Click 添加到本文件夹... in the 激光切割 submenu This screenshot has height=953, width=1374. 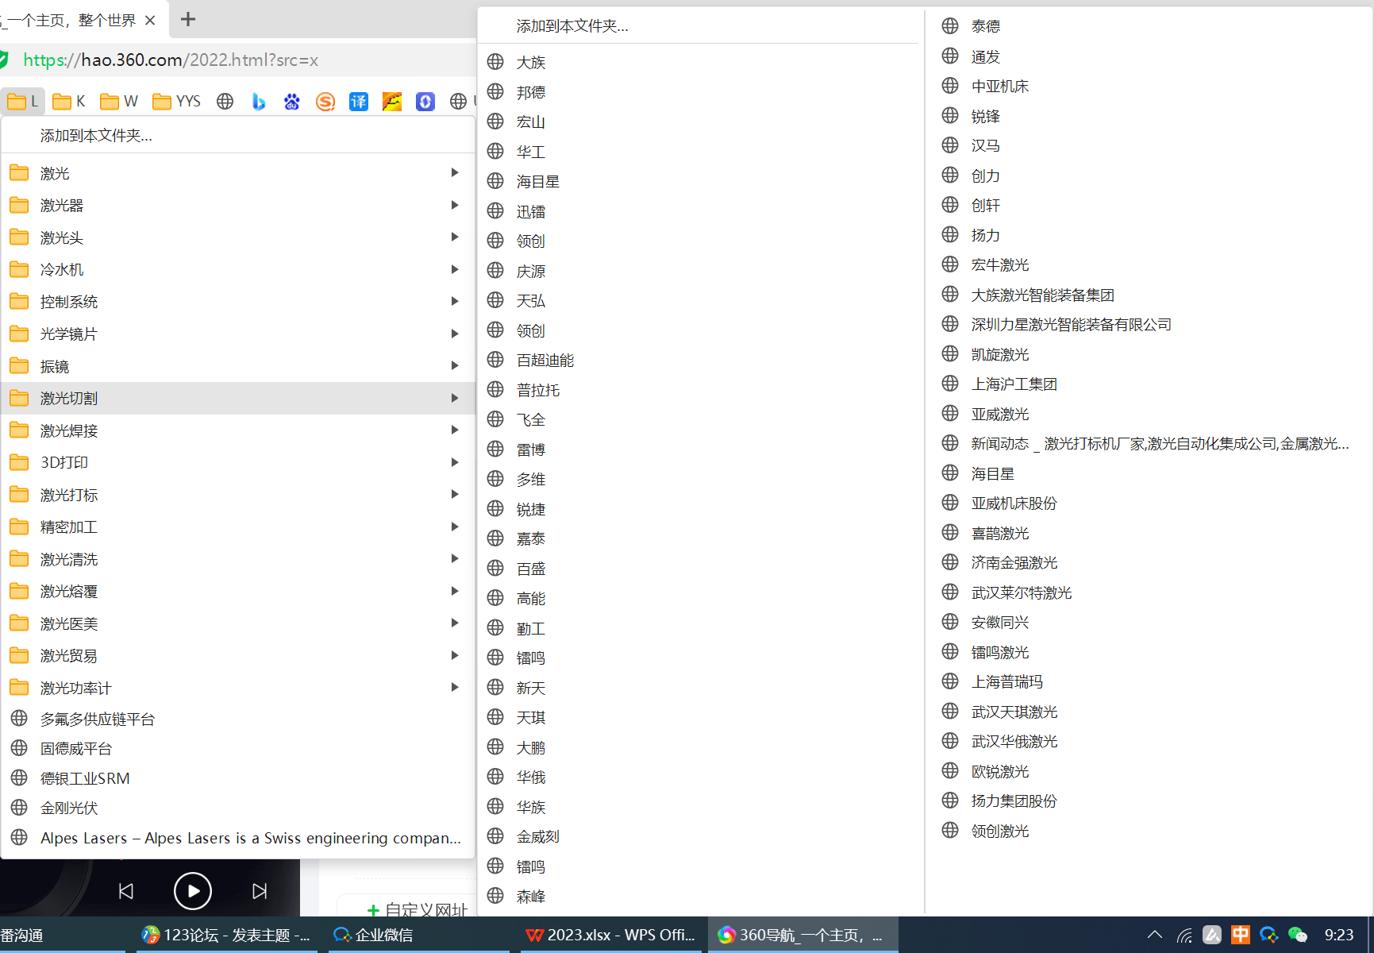[699, 26]
